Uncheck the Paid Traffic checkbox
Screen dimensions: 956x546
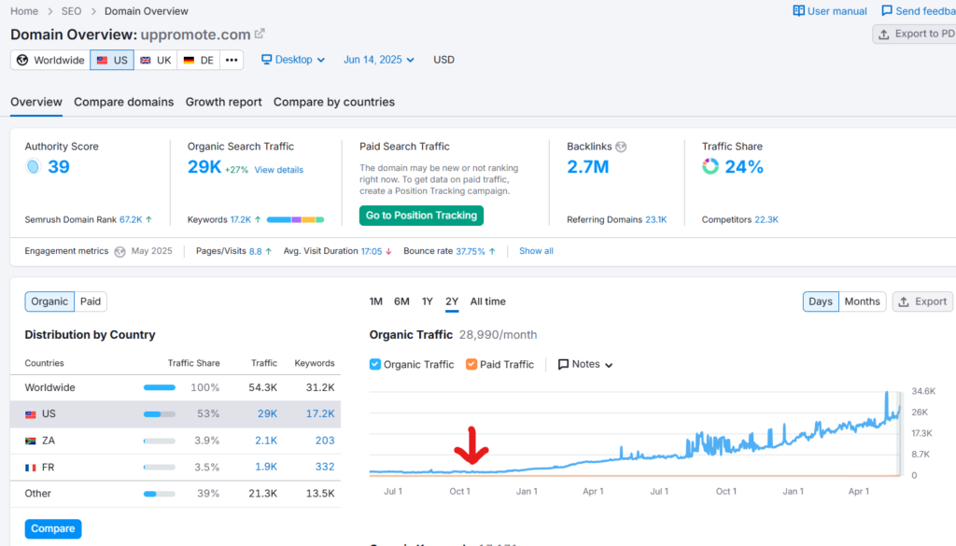pyautogui.click(x=471, y=364)
